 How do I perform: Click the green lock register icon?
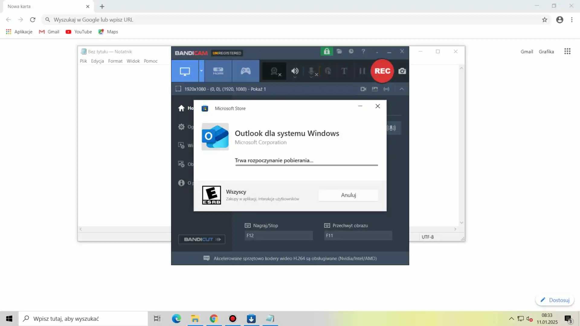pos(327,52)
